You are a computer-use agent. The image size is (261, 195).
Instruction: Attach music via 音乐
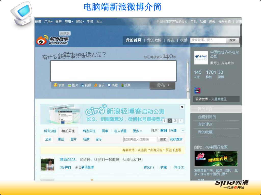99,85
